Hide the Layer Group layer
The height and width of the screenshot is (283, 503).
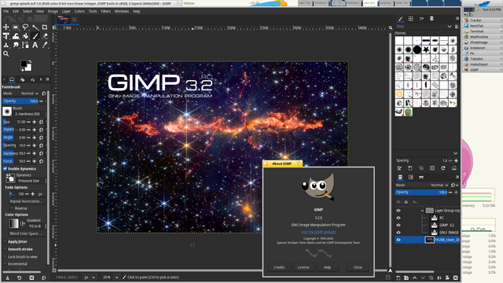(x=398, y=211)
